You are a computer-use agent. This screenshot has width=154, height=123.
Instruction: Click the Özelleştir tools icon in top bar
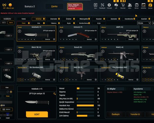click(102, 5)
